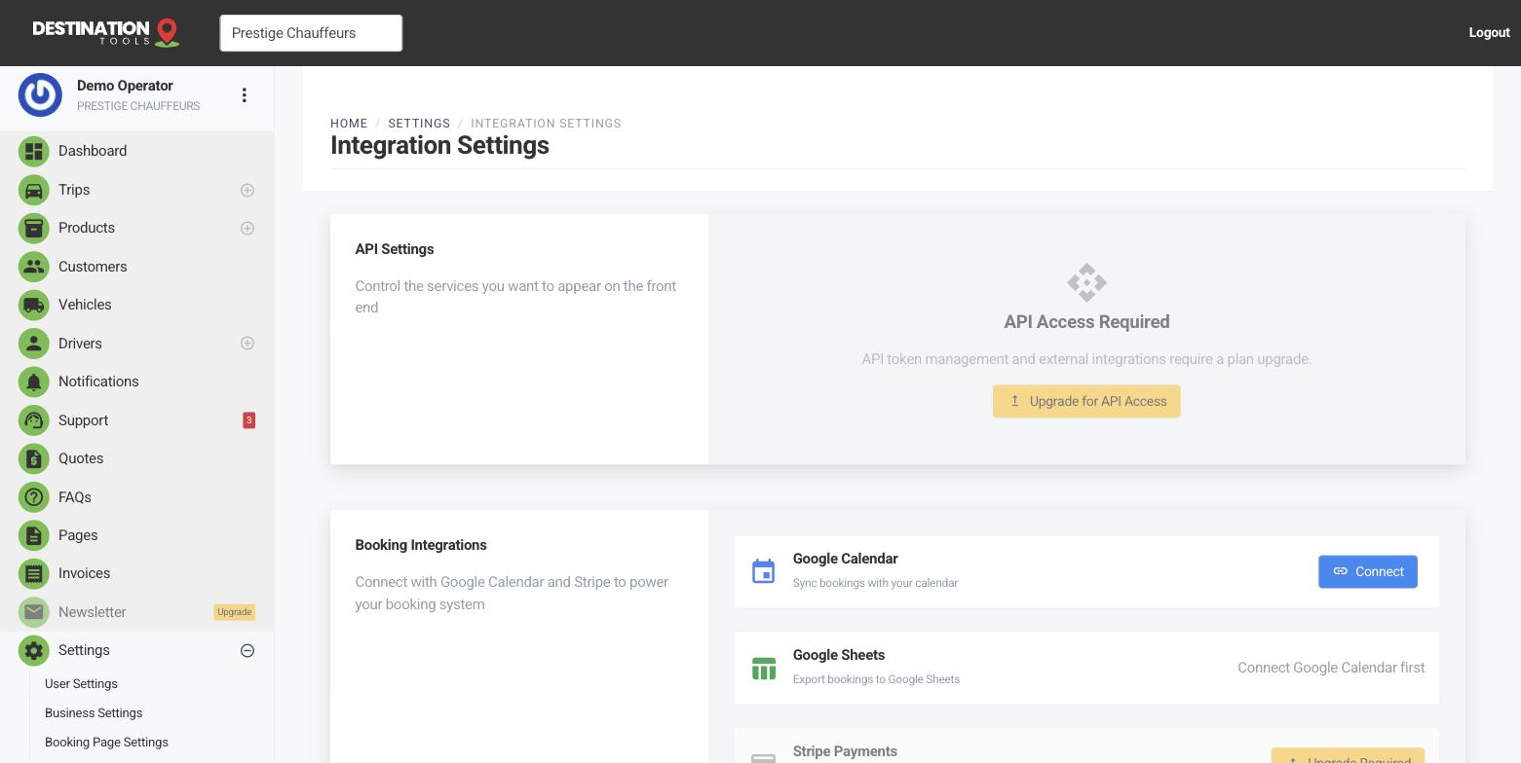Open the Prestige Chauffeurs selector box
The image size is (1521, 763).
(x=311, y=33)
